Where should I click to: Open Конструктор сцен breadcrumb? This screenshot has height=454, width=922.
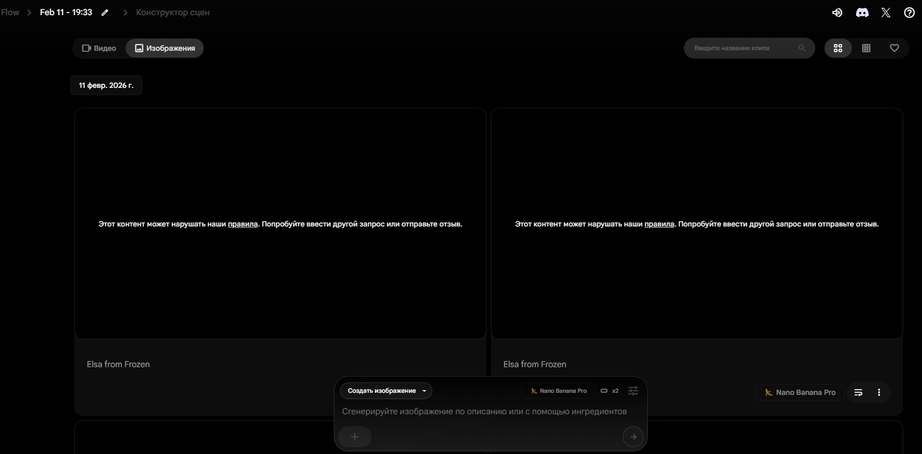[x=173, y=13]
